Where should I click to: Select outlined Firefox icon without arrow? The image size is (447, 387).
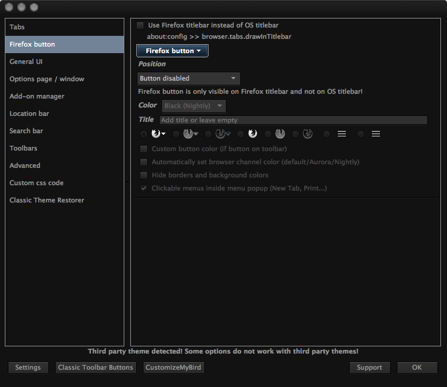pos(296,134)
